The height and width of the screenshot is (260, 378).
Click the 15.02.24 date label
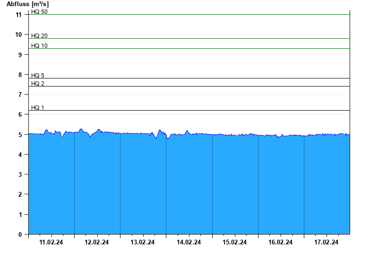pos(234,242)
